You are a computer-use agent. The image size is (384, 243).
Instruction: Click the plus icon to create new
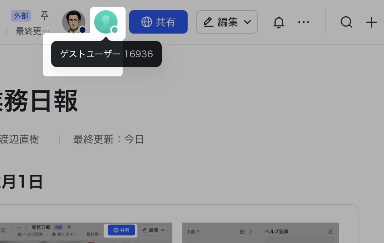(x=371, y=22)
